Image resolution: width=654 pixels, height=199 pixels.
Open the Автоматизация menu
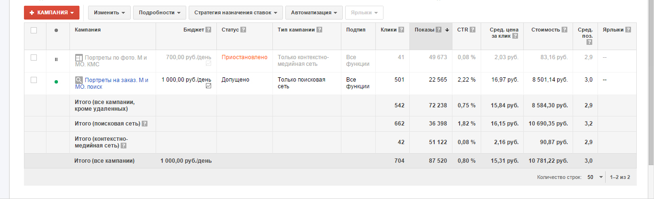[314, 12]
